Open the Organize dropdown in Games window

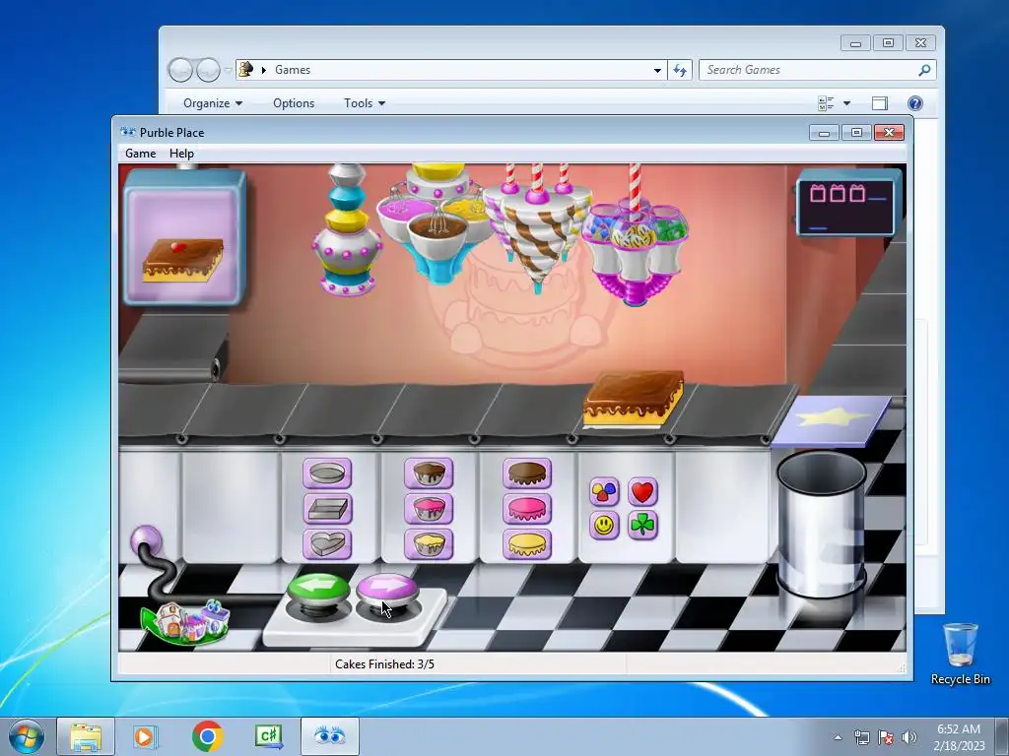[213, 102]
